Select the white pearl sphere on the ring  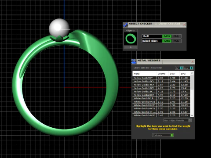[x=59, y=27]
